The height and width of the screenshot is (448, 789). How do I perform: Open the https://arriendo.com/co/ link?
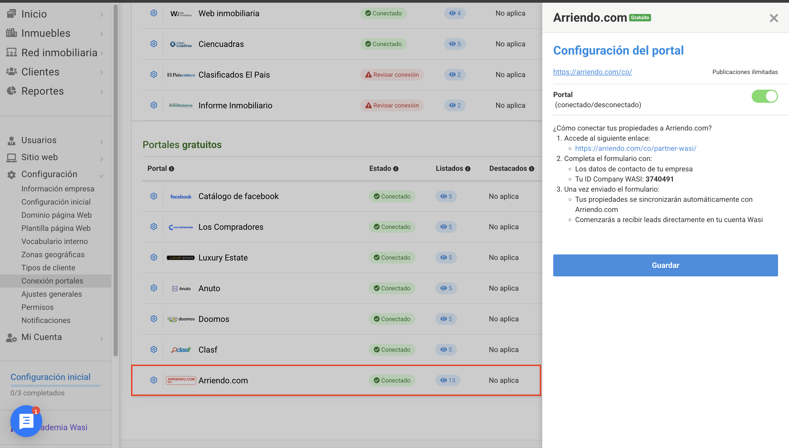(592, 72)
